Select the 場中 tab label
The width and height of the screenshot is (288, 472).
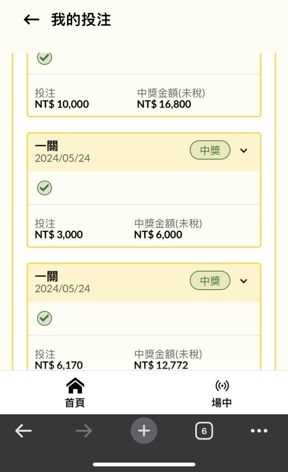222,403
